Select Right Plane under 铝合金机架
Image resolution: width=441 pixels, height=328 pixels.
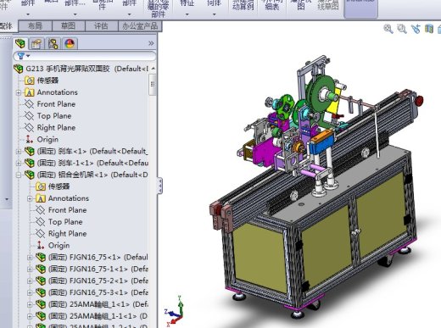click(x=67, y=234)
